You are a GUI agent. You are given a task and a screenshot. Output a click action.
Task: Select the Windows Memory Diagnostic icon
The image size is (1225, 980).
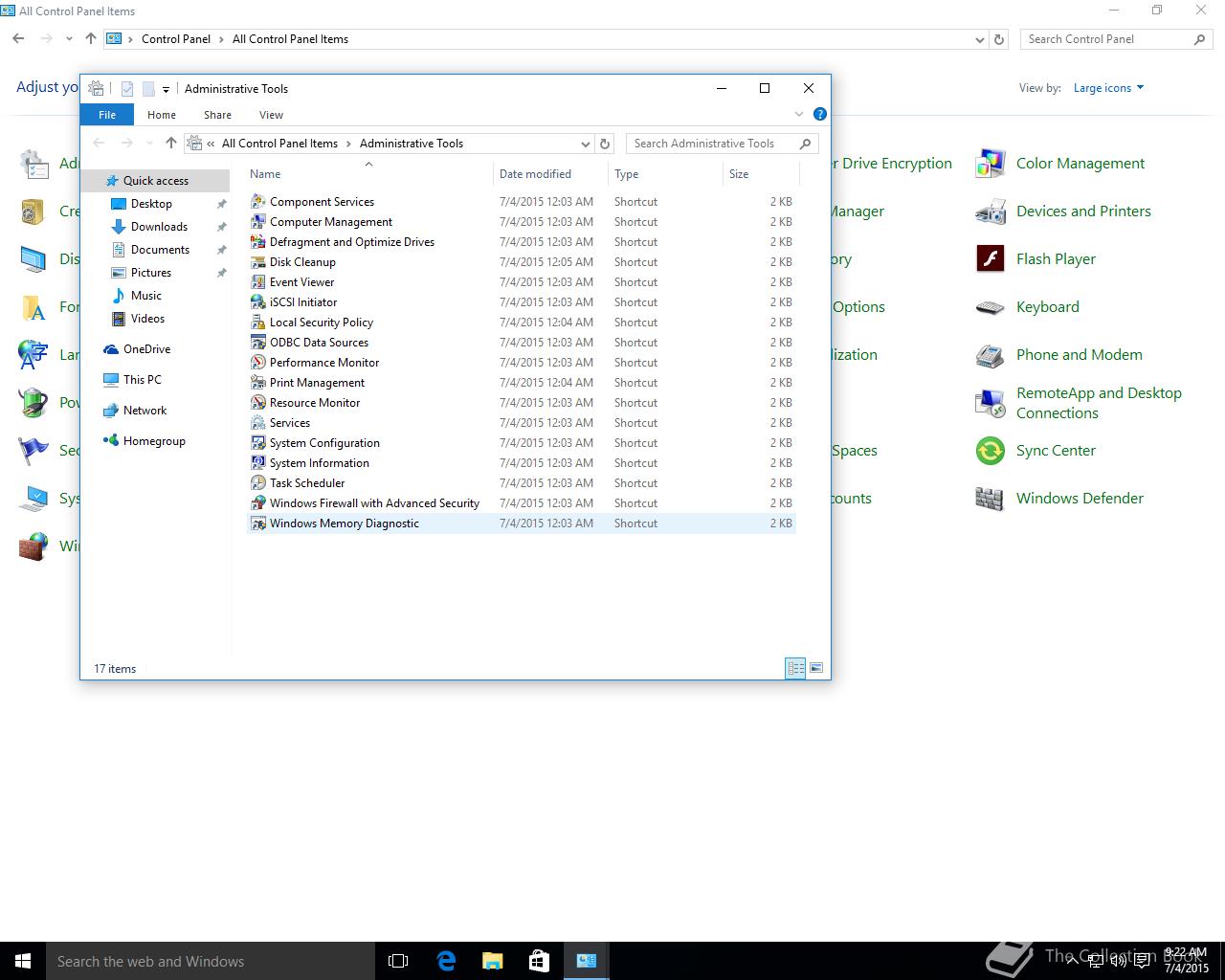[257, 523]
